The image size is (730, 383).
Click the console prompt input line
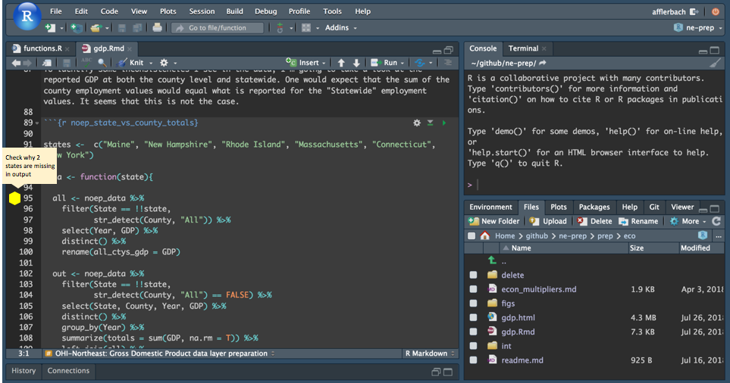coord(596,185)
